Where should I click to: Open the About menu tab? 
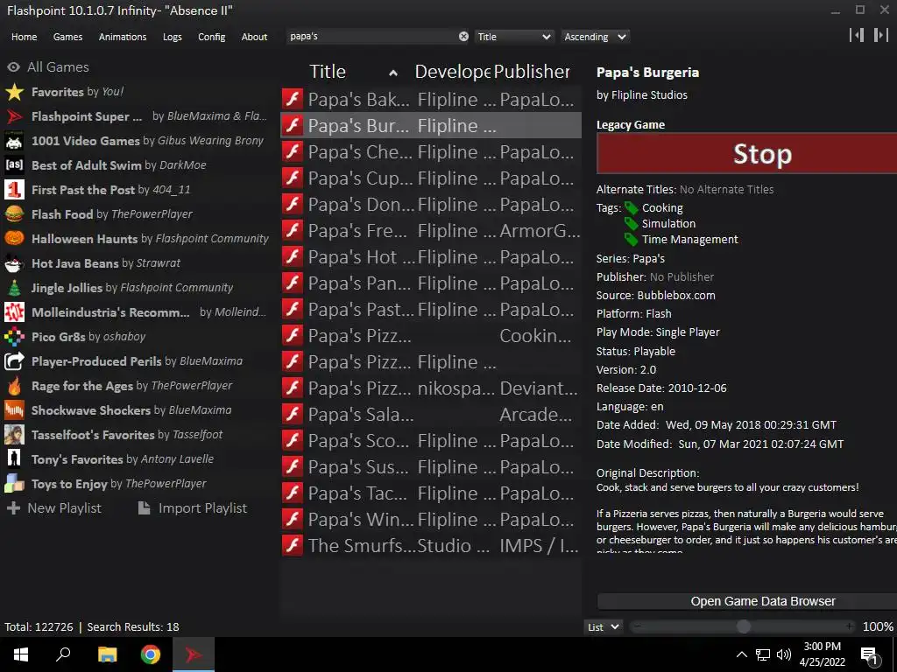(x=254, y=37)
